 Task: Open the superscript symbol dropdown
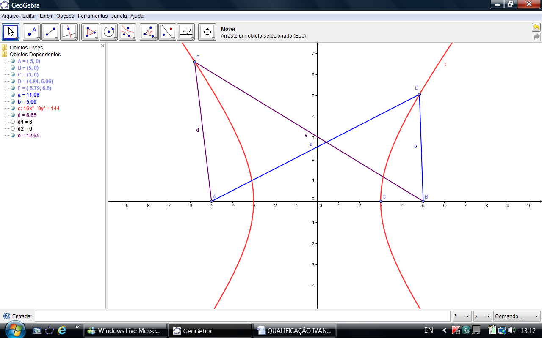[462, 316]
